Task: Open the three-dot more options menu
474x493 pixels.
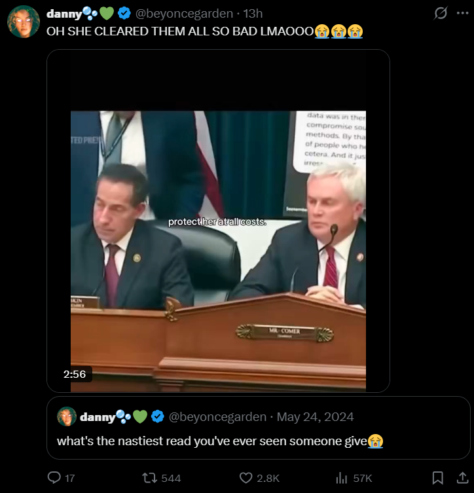Action: tap(462, 13)
